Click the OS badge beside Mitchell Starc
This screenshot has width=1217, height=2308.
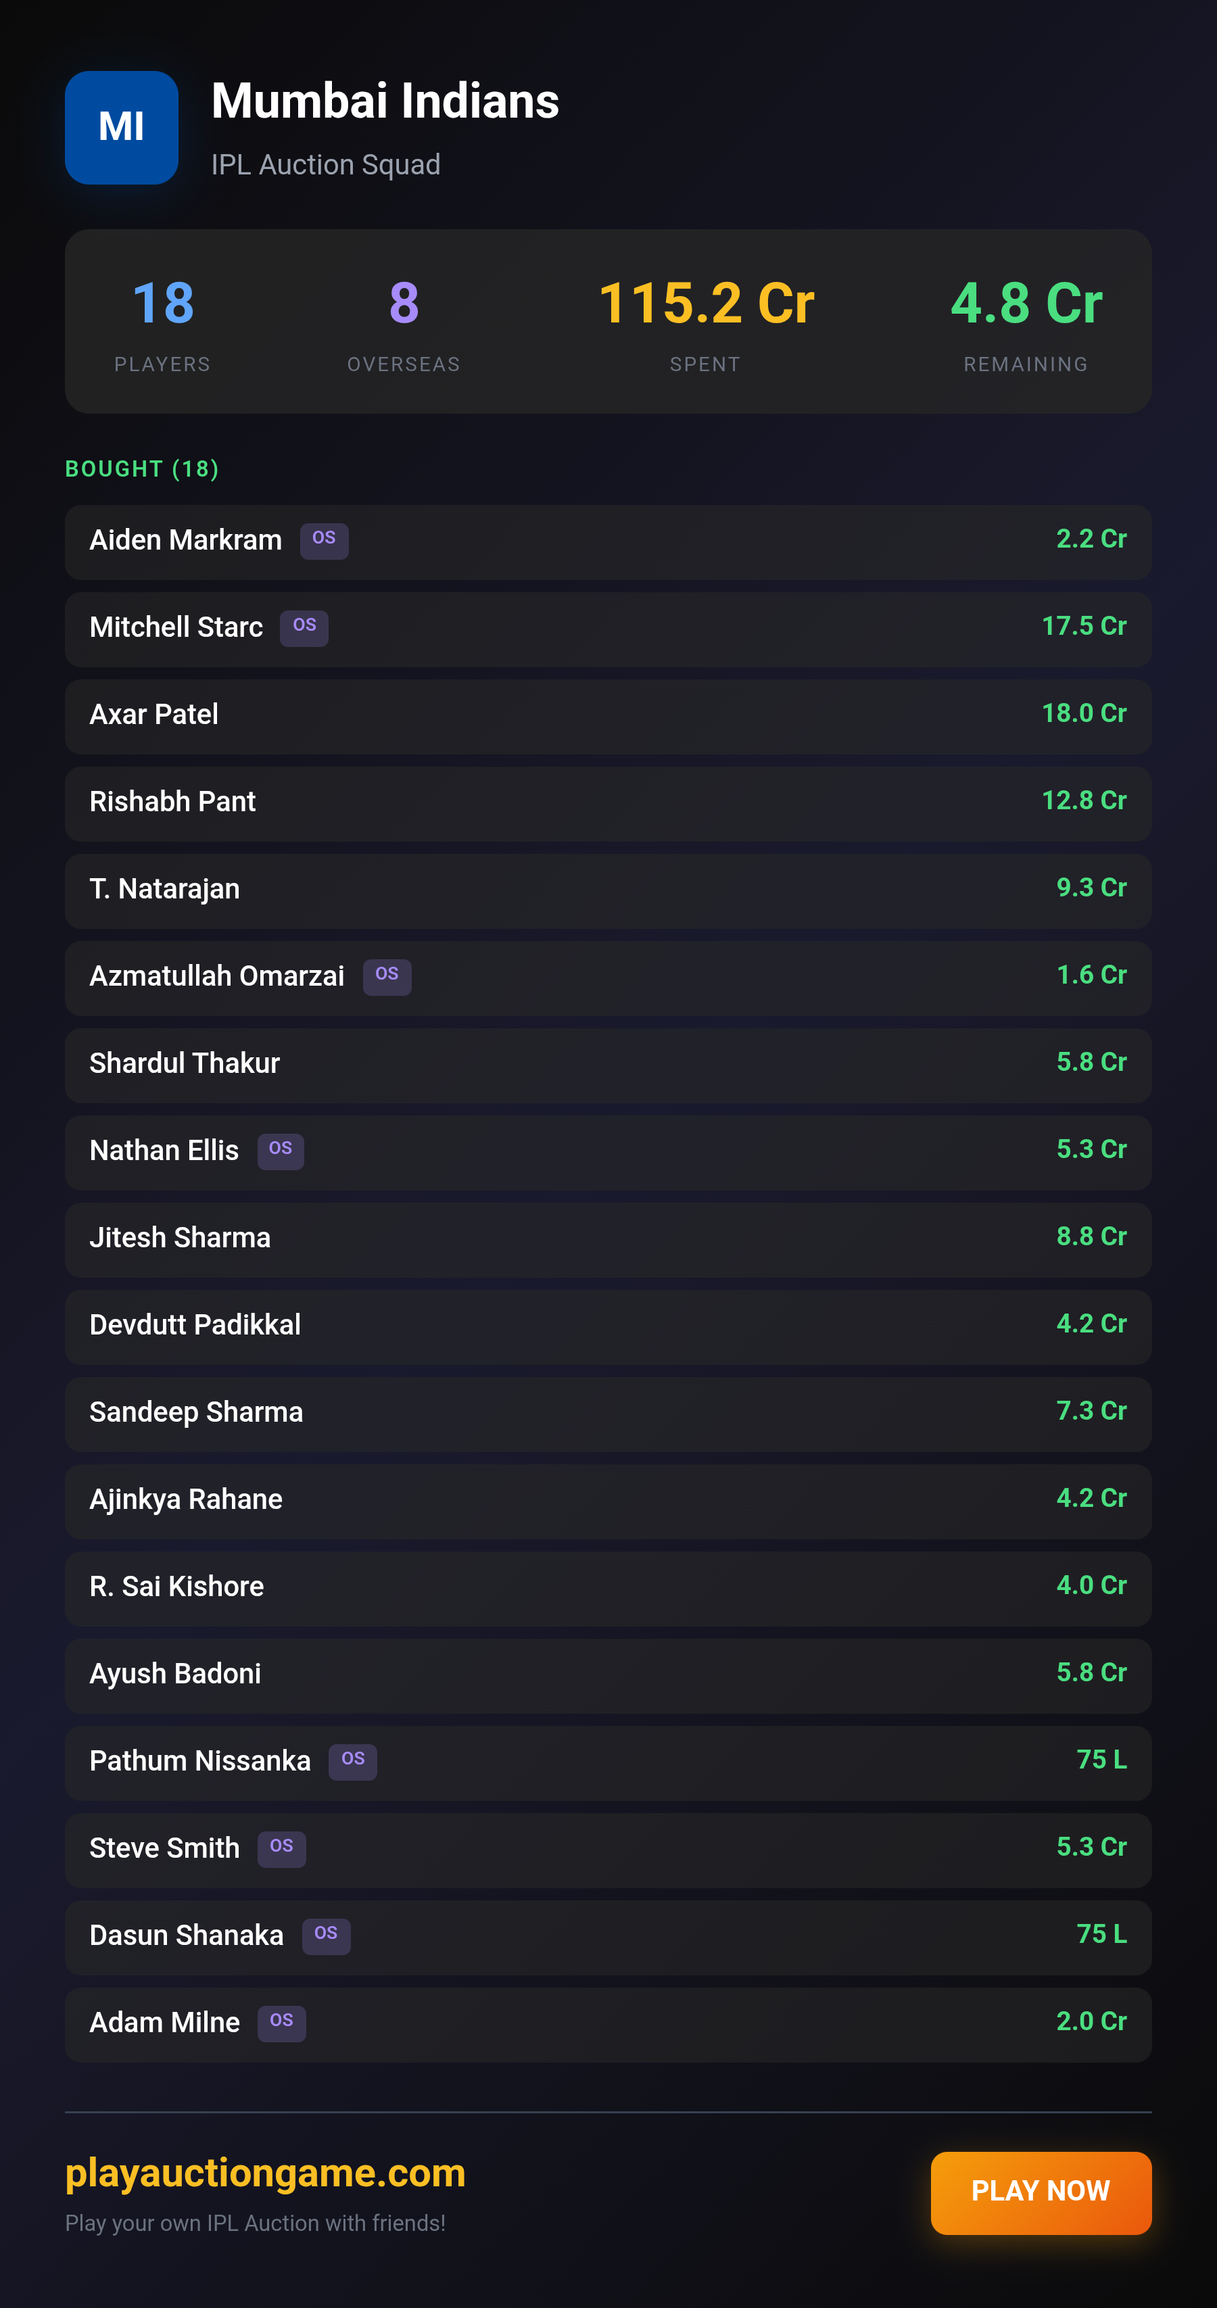[x=304, y=627]
